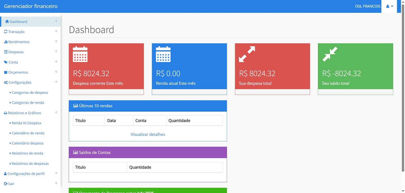The height and width of the screenshot is (193, 405).
Task: Click the Saldos de Contas panel header
Action: click(x=148, y=152)
